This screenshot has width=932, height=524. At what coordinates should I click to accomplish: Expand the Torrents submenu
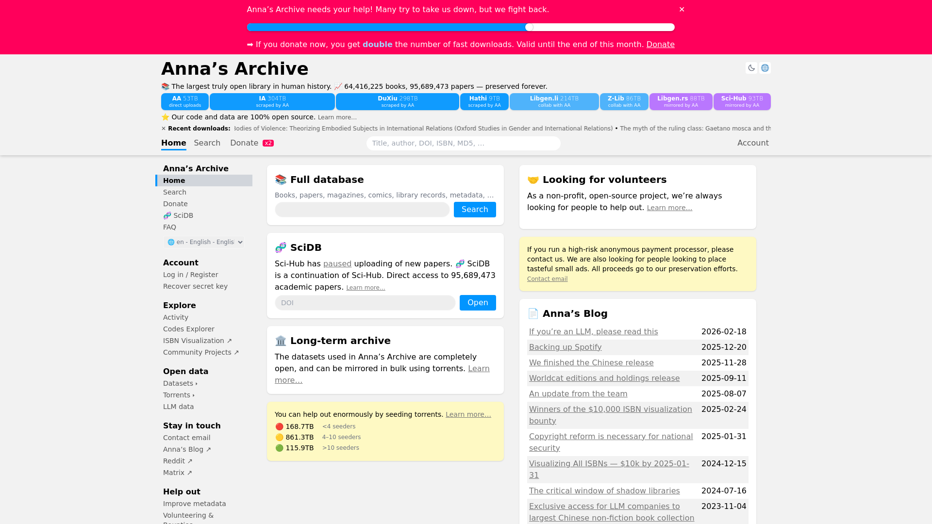point(179,395)
